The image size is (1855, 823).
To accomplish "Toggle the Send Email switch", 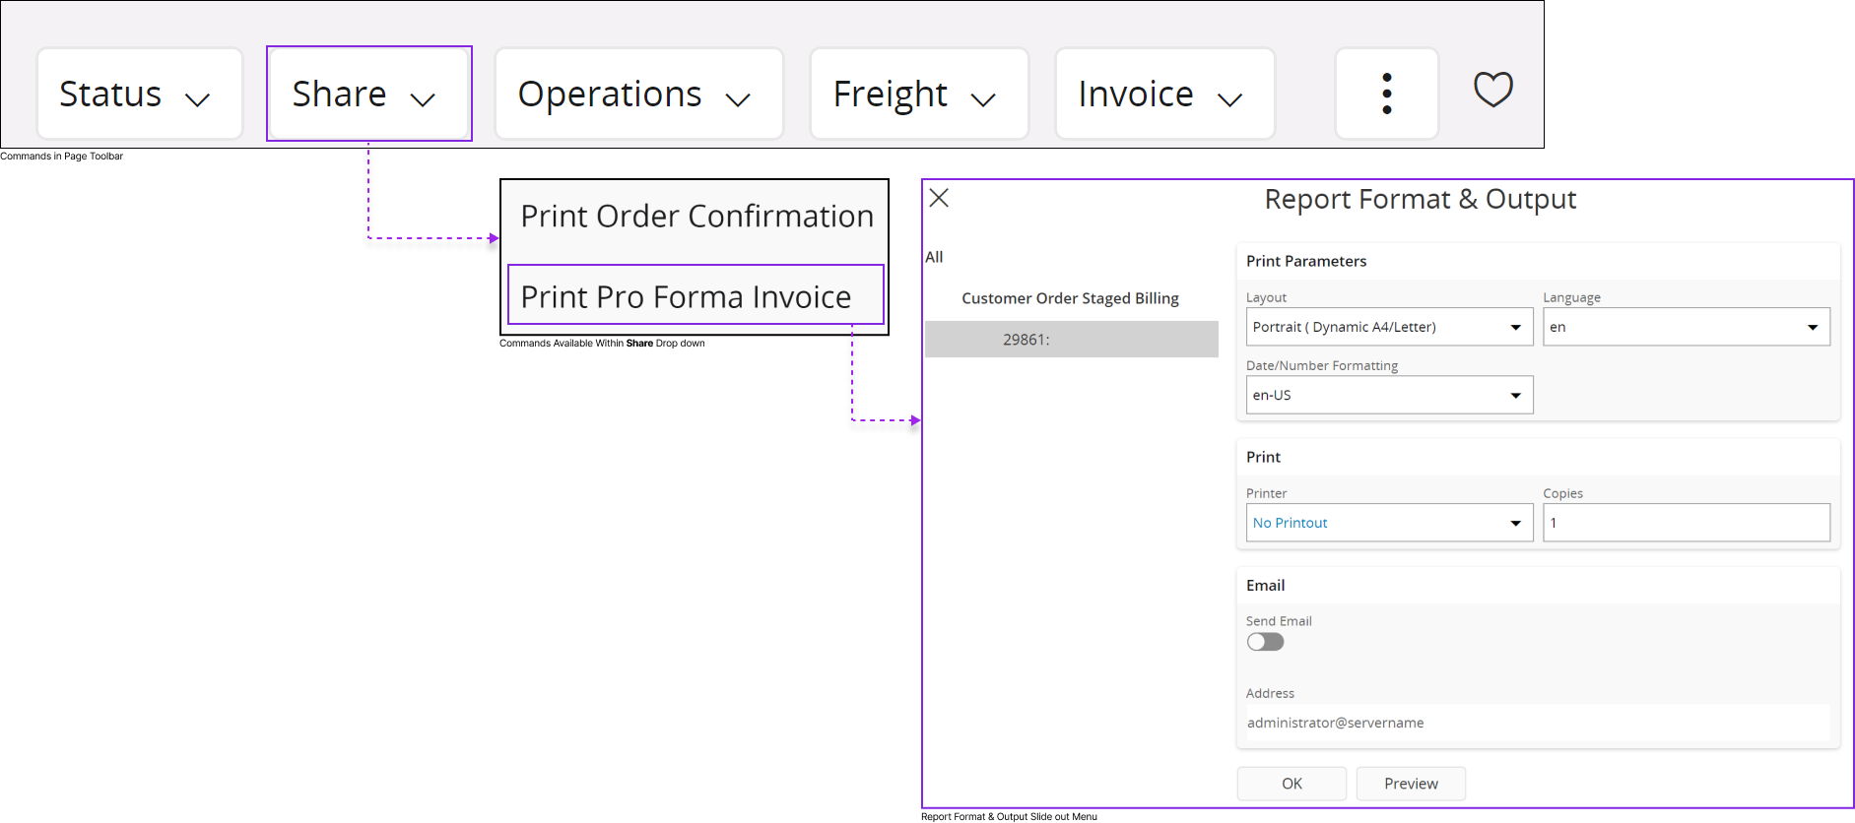I will point(1265,642).
